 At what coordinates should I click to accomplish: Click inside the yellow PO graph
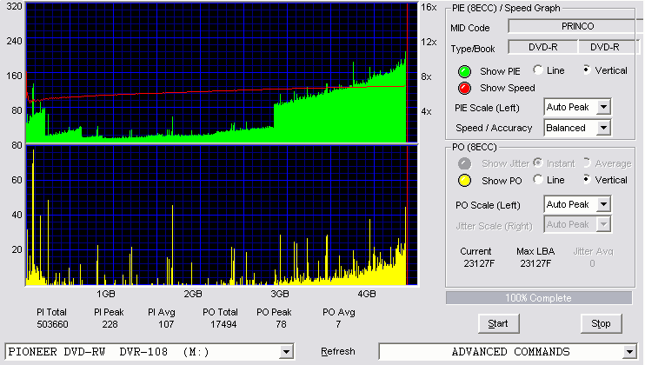(222, 215)
